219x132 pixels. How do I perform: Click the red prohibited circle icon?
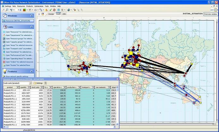[x=54, y=10]
